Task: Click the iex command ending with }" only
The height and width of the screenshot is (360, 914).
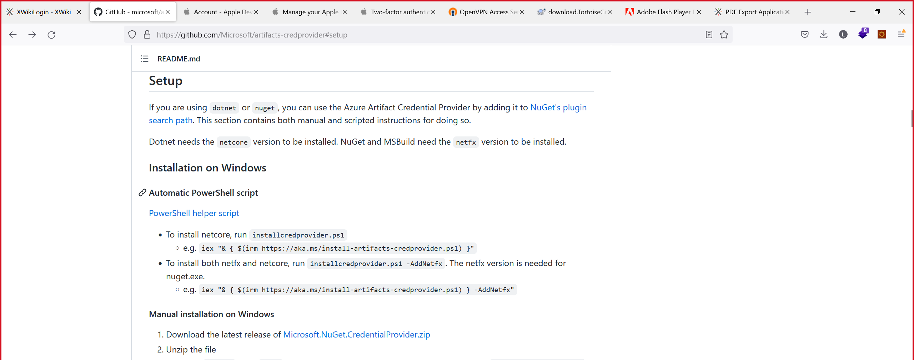Action: [x=338, y=248]
